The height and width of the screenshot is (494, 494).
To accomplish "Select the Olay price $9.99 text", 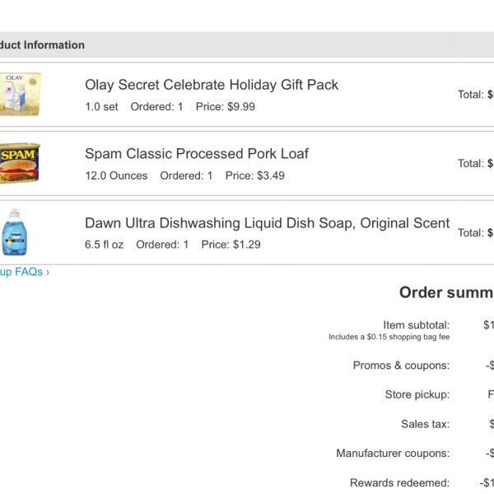I will (x=226, y=106).
